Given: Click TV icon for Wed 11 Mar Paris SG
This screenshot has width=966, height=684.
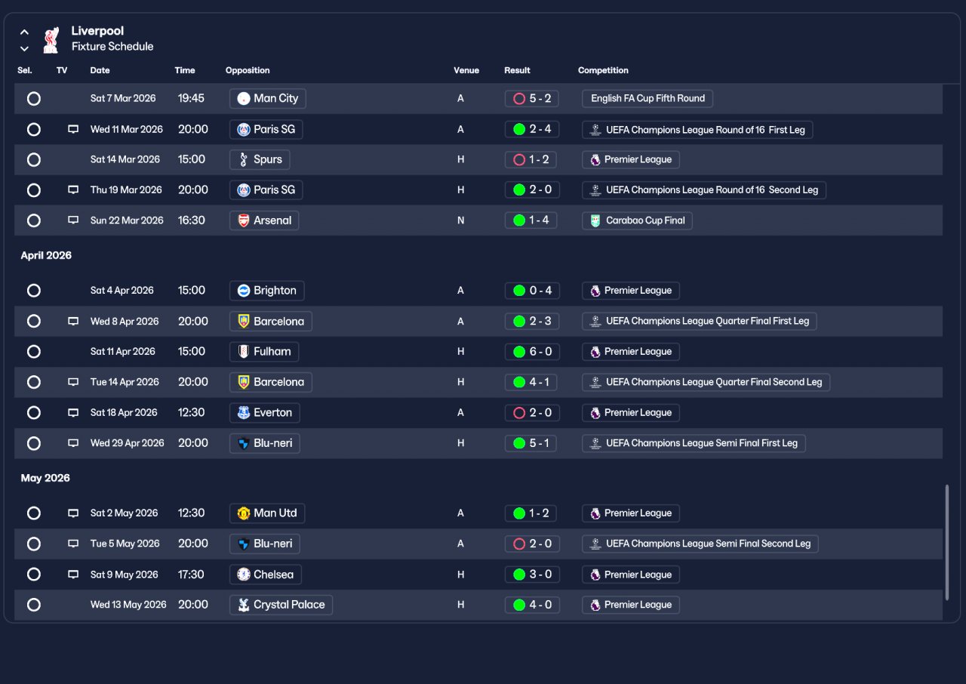Looking at the screenshot, I should [x=73, y=129].
